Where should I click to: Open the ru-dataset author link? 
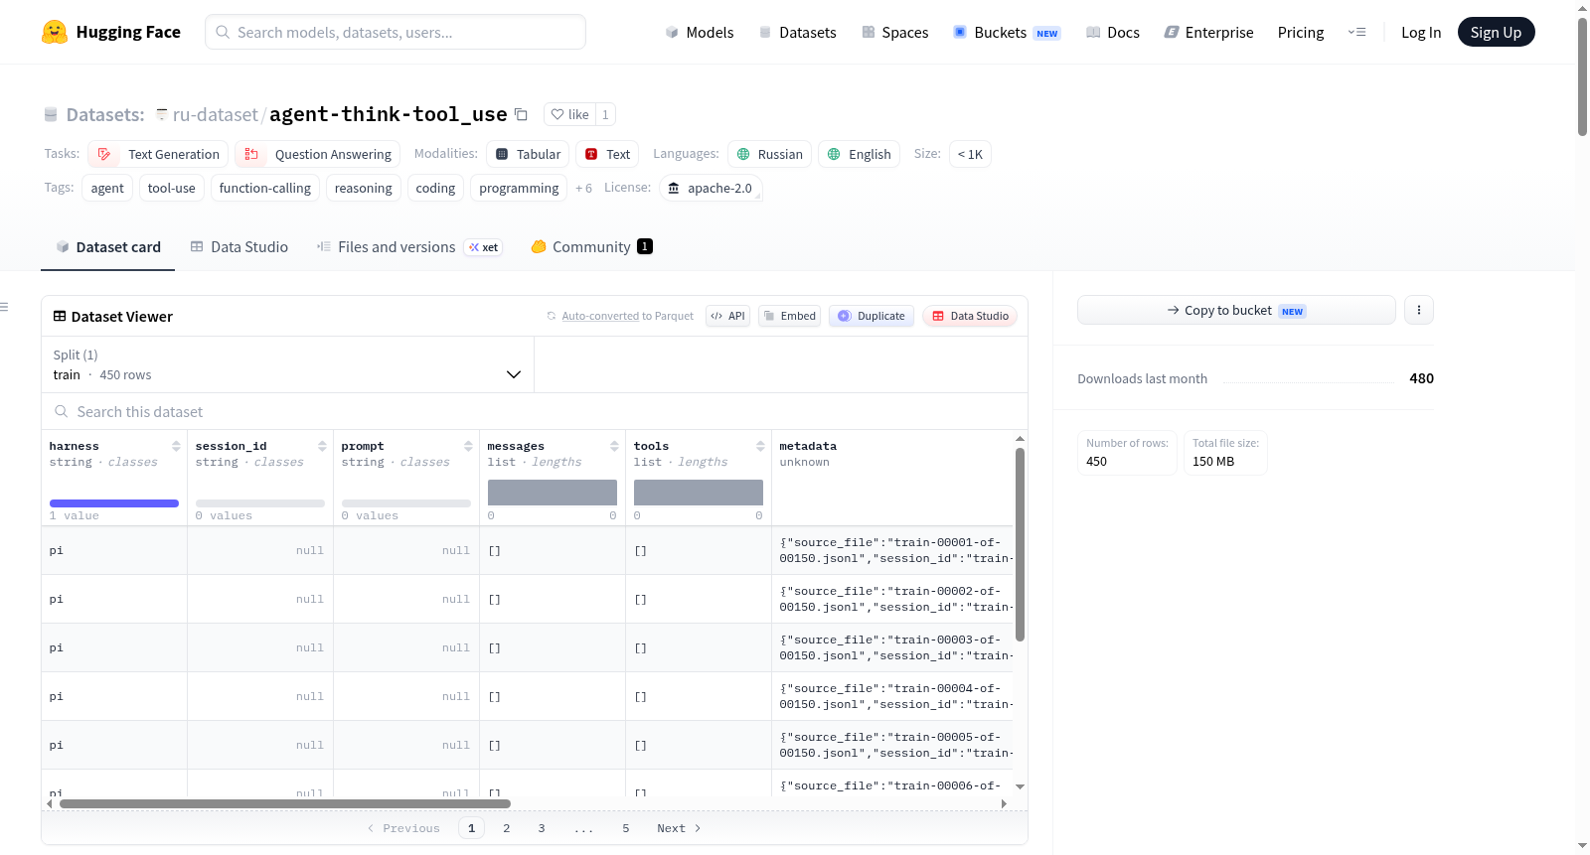(x=215, y=114)
